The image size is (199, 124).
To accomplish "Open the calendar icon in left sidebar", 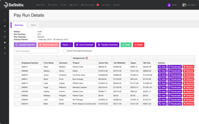I will (5, 37).
